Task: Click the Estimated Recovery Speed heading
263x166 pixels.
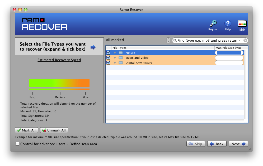Action: [59, 60]
